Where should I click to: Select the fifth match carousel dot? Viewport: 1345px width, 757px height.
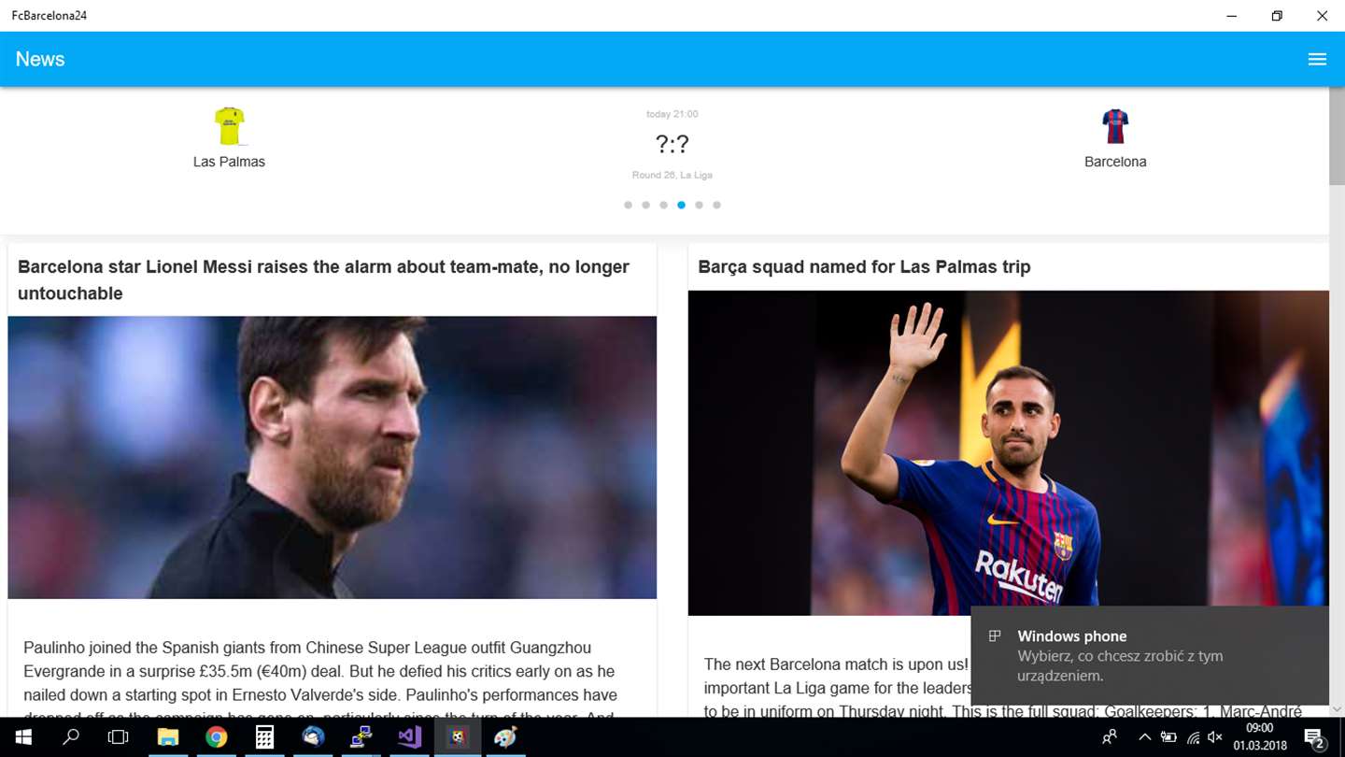pos(699,205)
